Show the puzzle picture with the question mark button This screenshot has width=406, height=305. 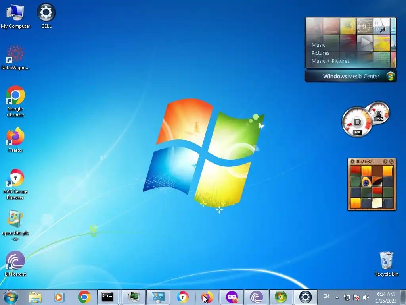[x=385, y=162]
